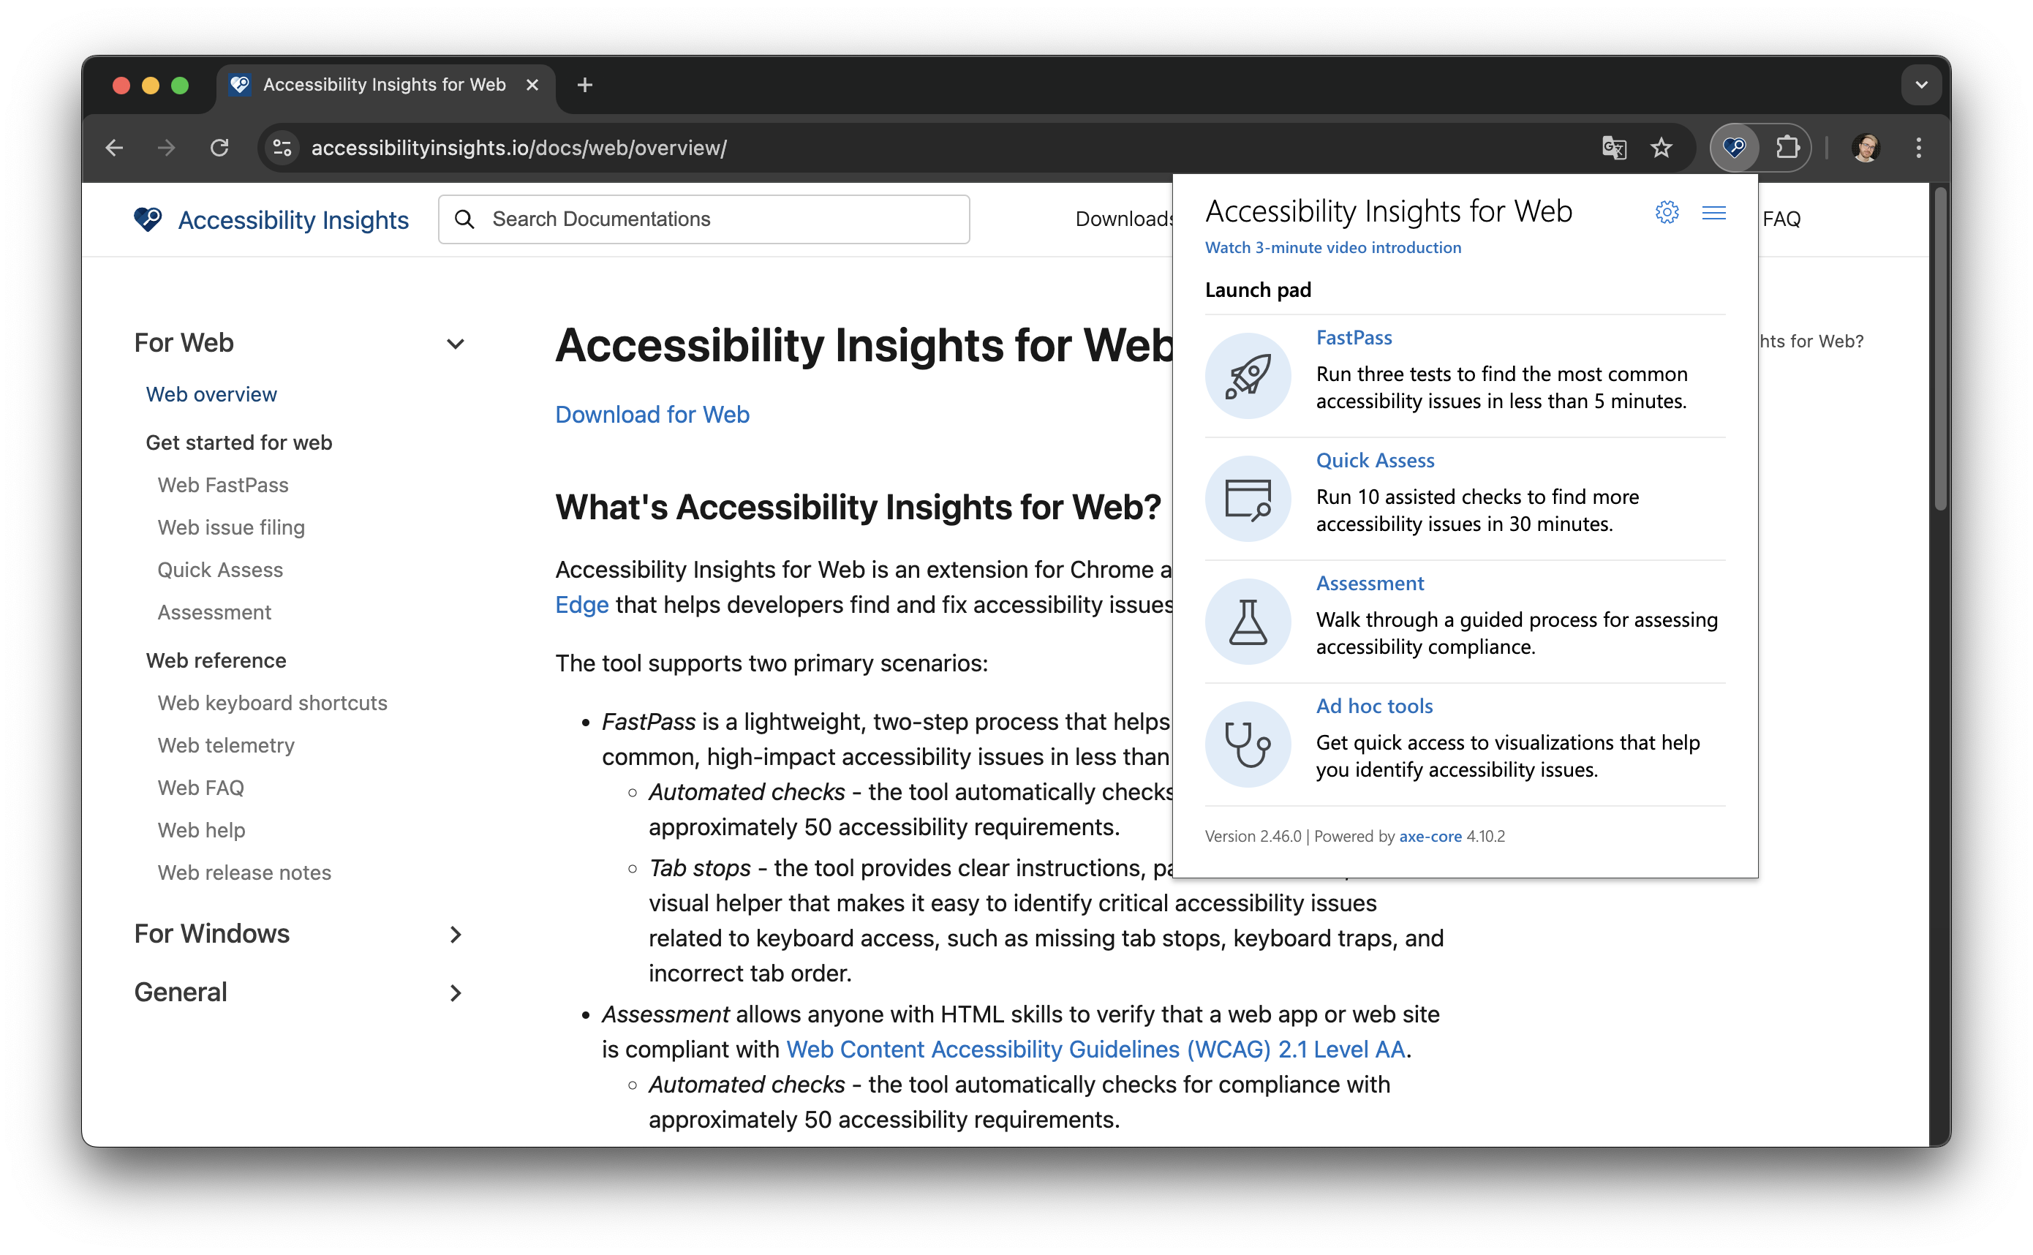Click the Assessment flask icon

click(x=1247, y=622)
